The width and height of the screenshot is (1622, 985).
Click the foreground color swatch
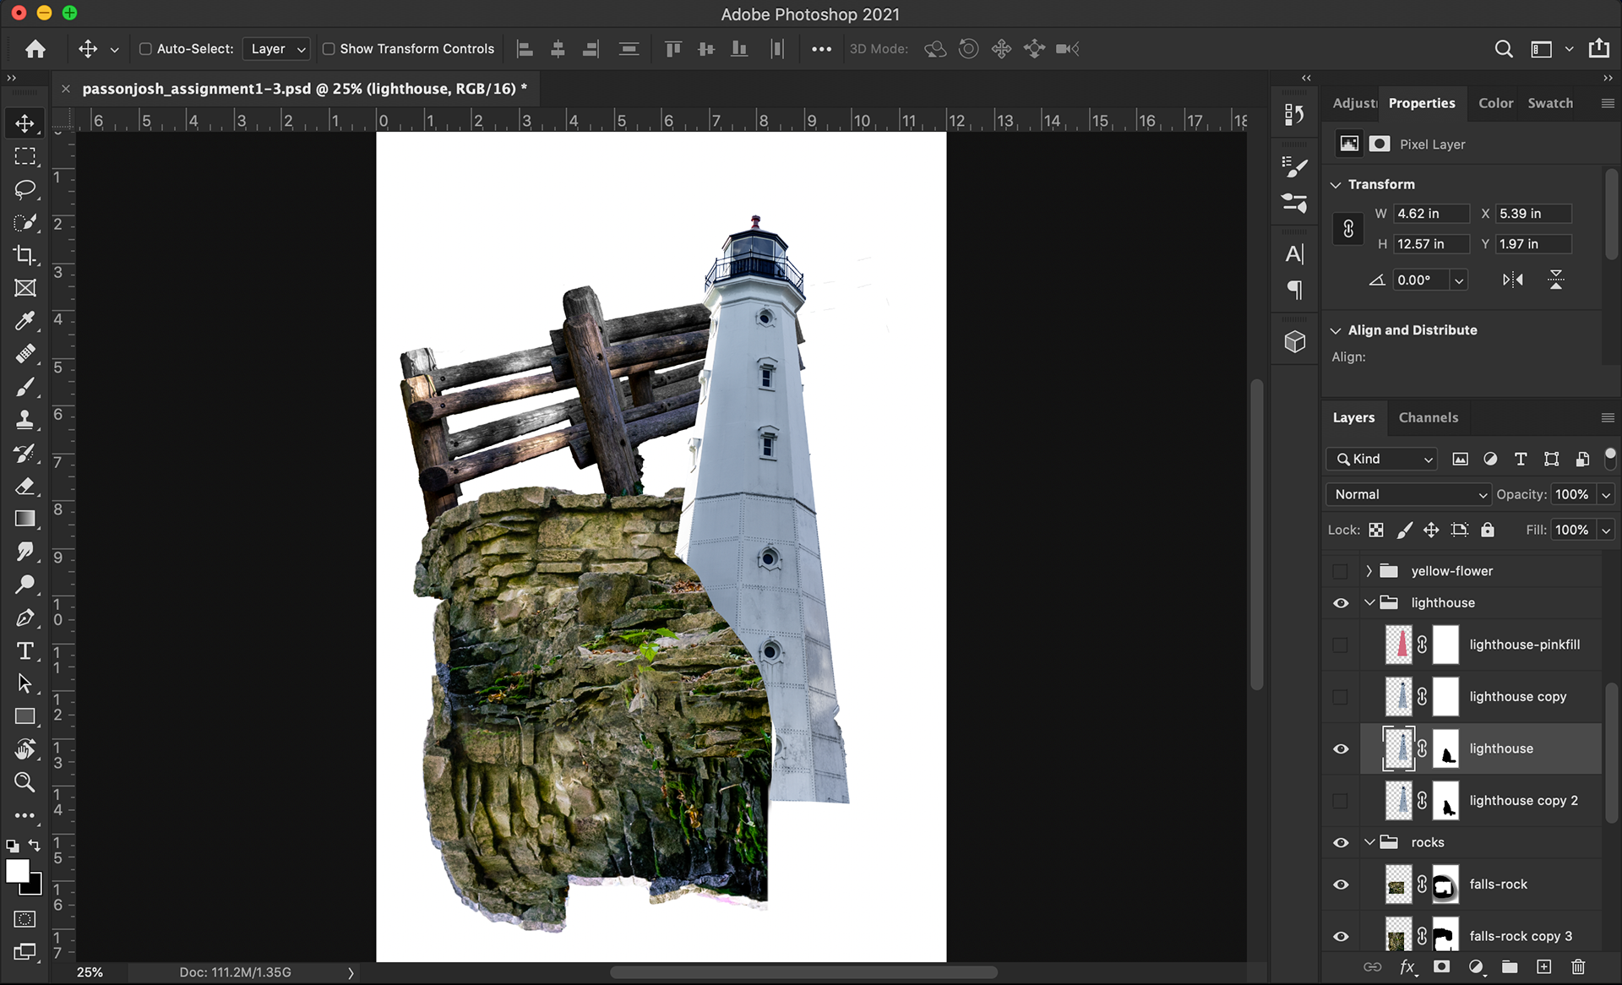coord(16,871)
